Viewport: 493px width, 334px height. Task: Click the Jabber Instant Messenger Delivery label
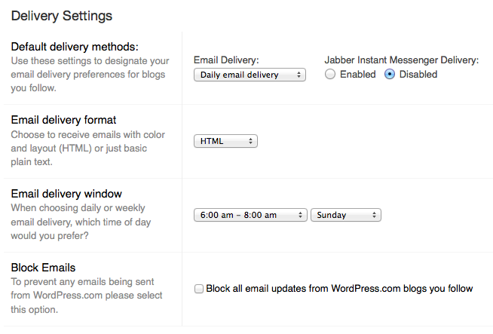402,60
